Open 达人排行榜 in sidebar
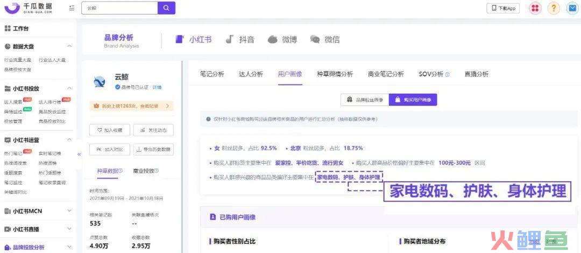Viewport: 581px width, 253px height. (x=50, y=102)
